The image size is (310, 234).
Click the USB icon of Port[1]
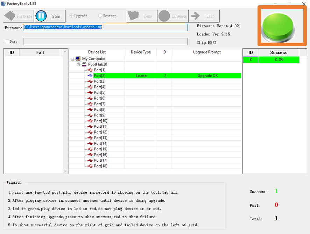(90, 70)
